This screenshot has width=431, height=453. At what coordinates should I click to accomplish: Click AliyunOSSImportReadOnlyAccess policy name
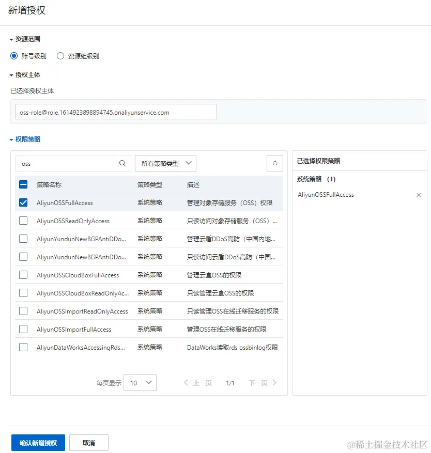coord(82,311)
